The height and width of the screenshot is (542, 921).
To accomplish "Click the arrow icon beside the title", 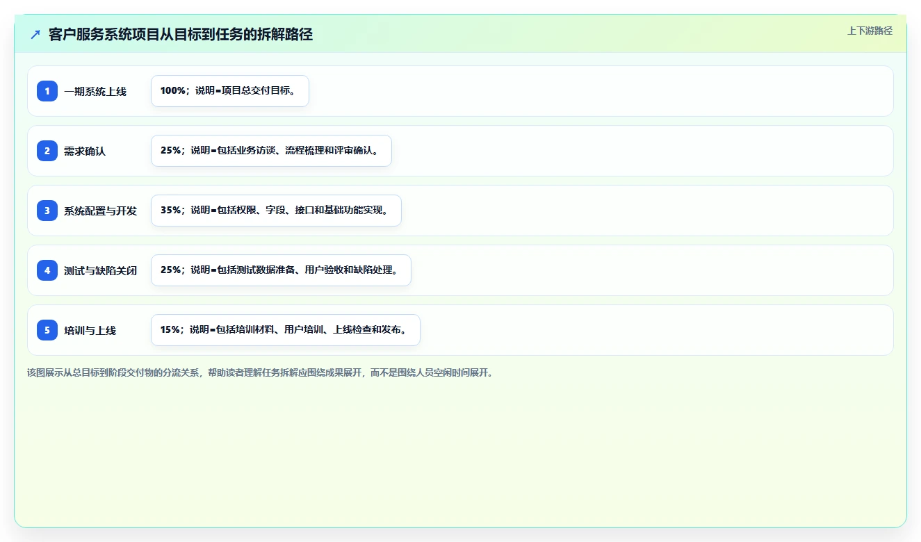I will click(35, 35).
